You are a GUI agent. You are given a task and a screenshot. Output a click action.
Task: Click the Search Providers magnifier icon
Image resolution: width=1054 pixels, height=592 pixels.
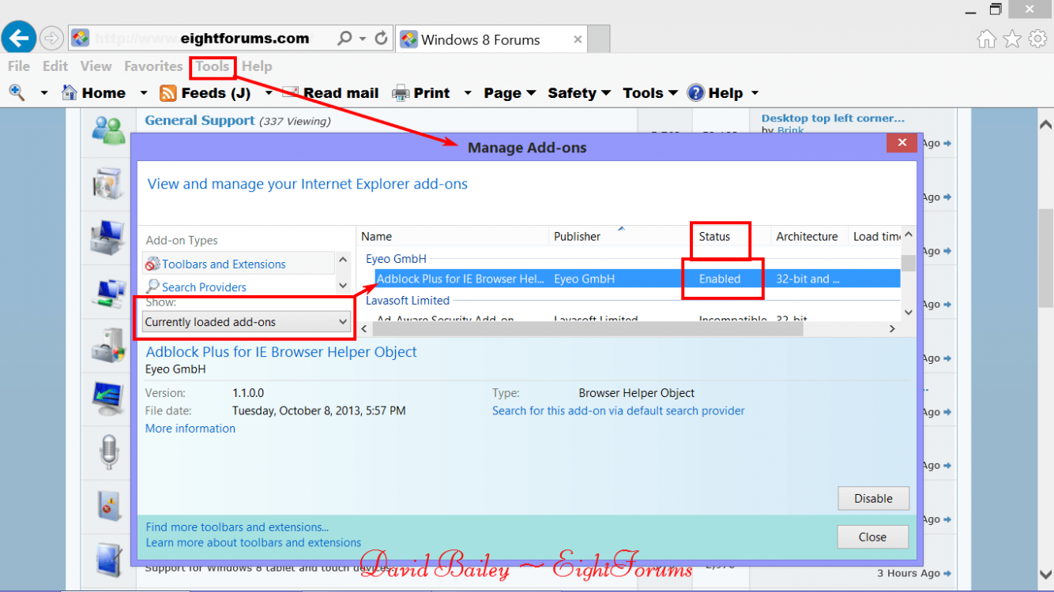(x=152, y=287)
